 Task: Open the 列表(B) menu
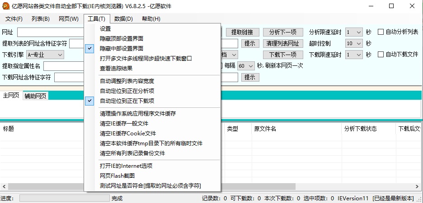click(41, 19)
